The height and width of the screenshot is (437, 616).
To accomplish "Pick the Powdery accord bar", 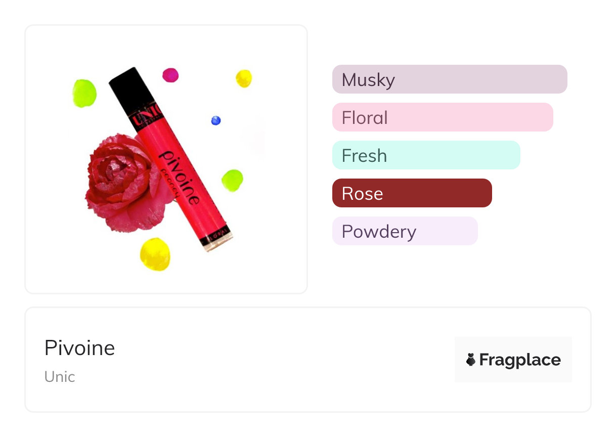I will (x=405, y=231).
